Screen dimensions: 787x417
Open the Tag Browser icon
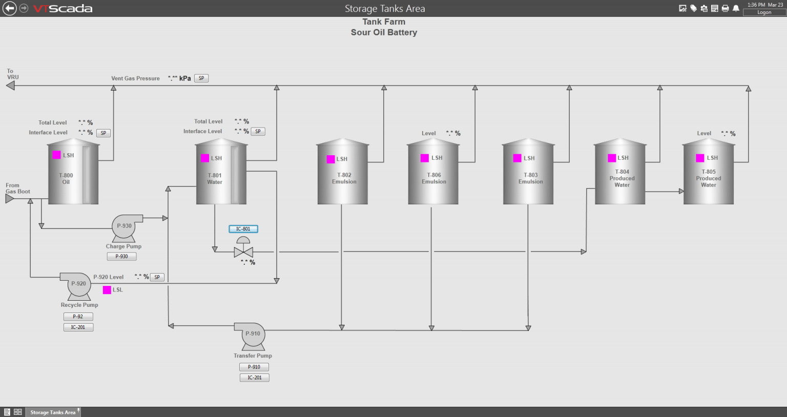click(693, 8)
